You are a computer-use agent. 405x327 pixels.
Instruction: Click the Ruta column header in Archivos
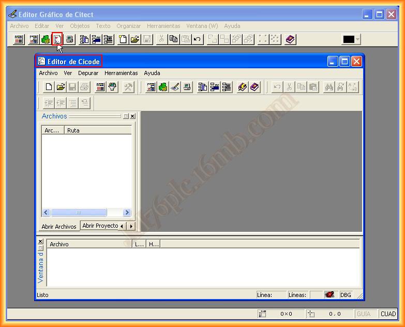(98, 130)
